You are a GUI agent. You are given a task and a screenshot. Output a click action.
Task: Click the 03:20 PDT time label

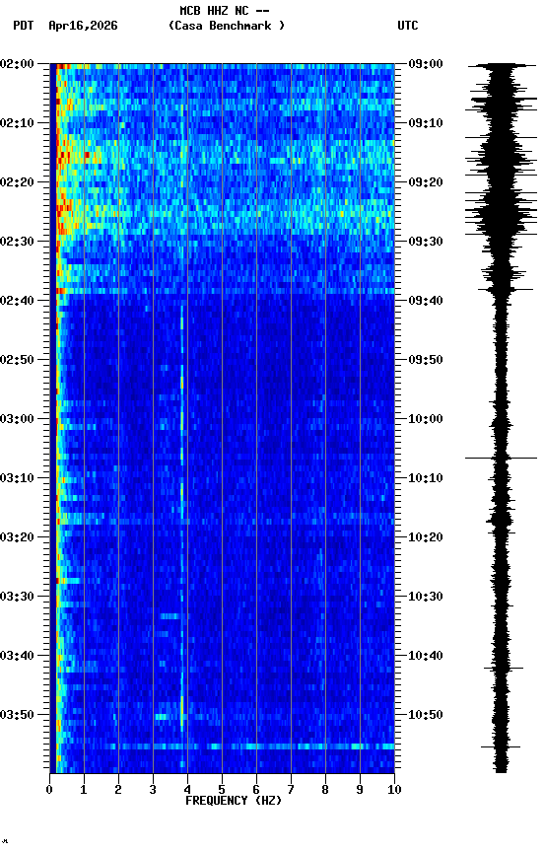click(x=17, y=537)
